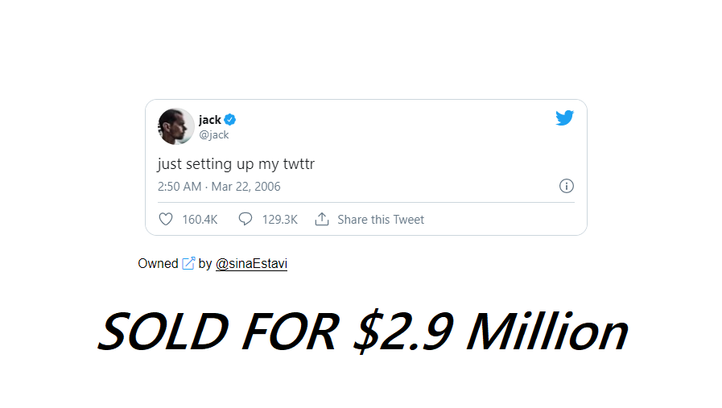Image resolution: width=722 pixels, height=408 pixels.
Task: Click the "Share this Tweet" label
Action: [x=381, y=220]
